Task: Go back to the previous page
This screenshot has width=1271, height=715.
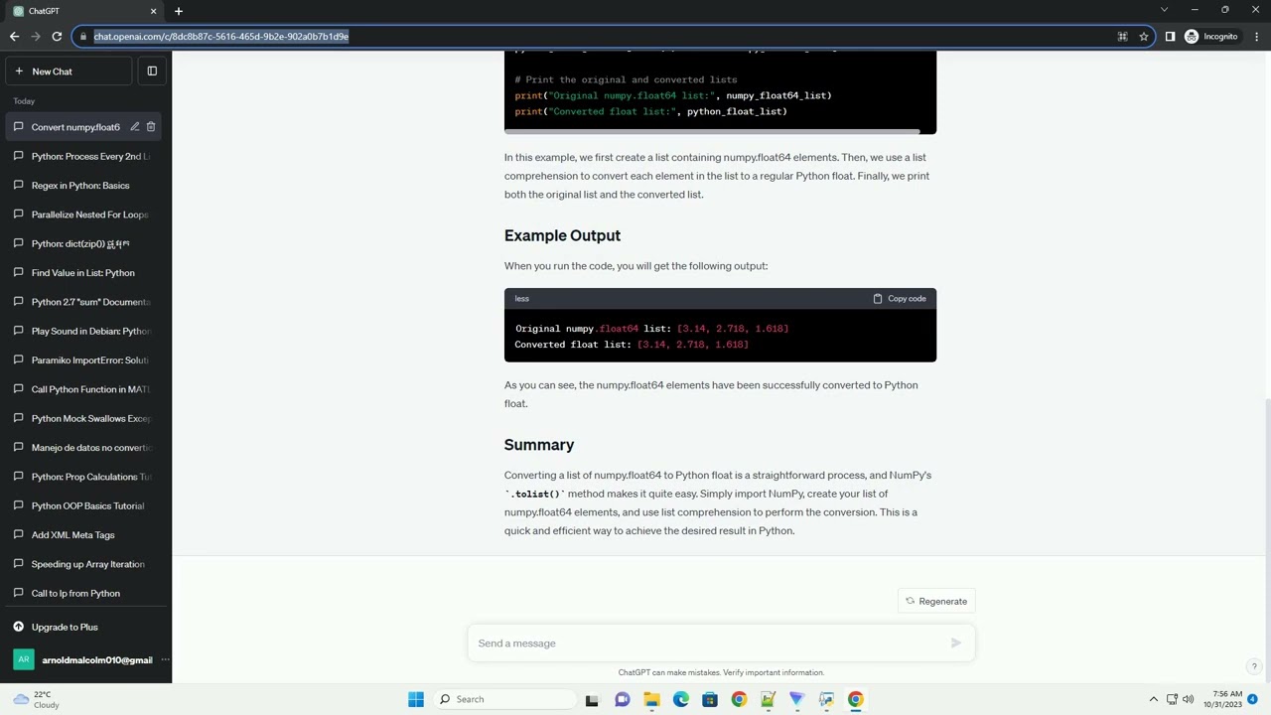Action: click(14, 37)
